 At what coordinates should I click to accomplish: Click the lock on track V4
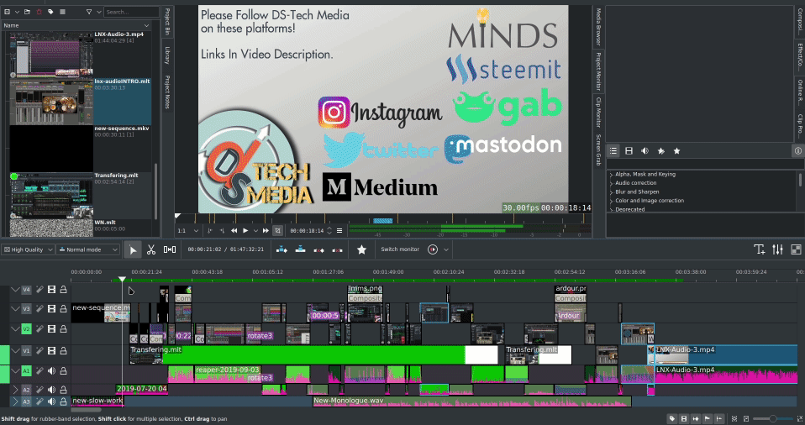pyautogui.click(x=63, y=290)
